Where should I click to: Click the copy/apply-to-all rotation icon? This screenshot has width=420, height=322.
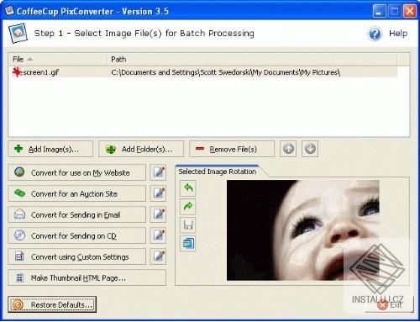pyautogui.click(x=188, y=243)
